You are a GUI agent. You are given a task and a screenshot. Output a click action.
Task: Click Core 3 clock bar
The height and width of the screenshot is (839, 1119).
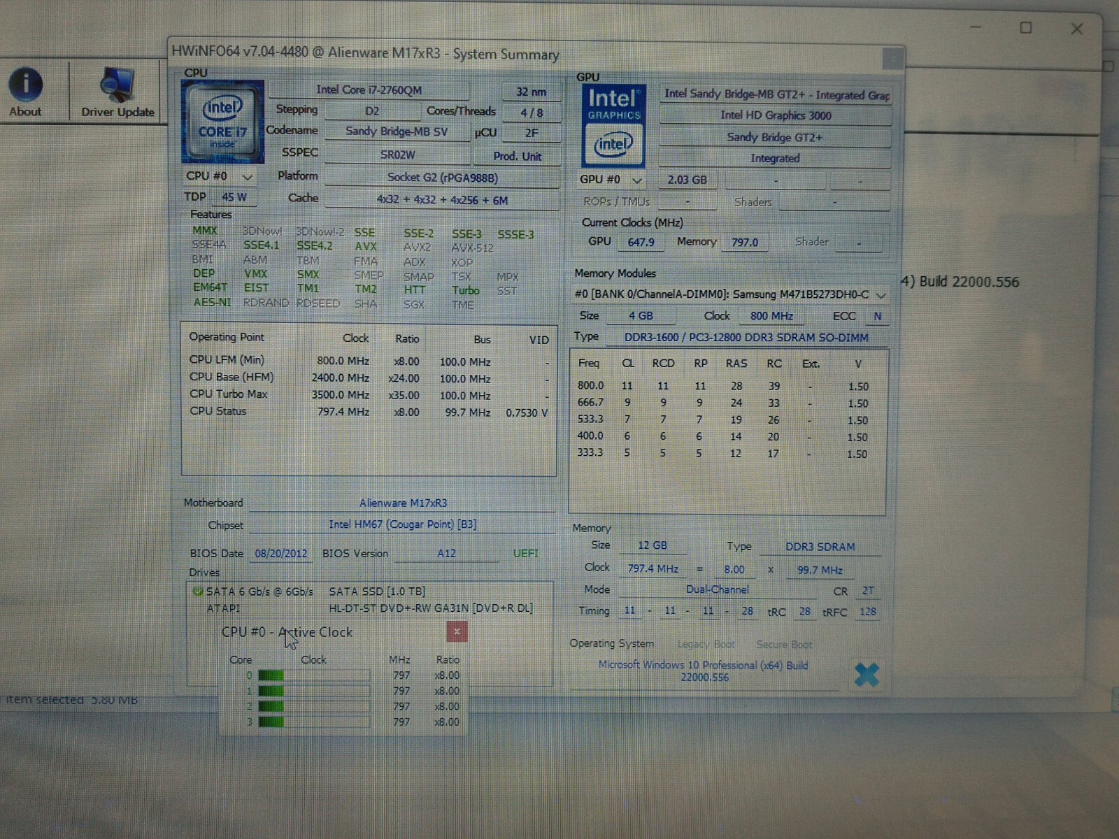(x=313, y=722)
